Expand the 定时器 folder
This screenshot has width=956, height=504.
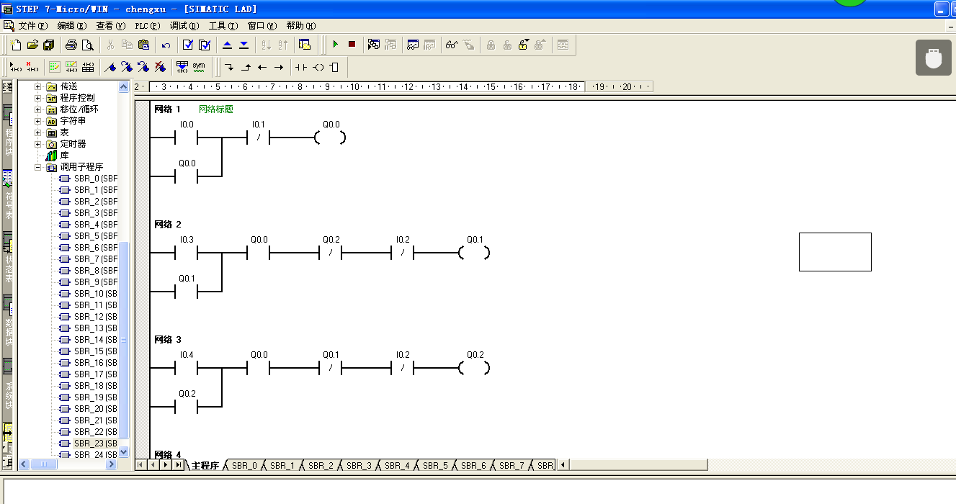coord(37,144)
